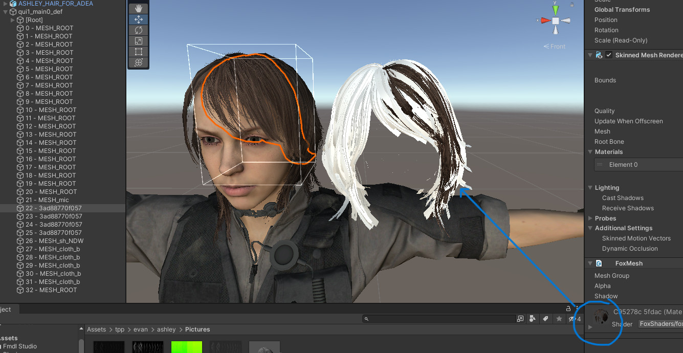Click Pictures in breadcrumb path
683x353 pixels.
click(197, 329)
